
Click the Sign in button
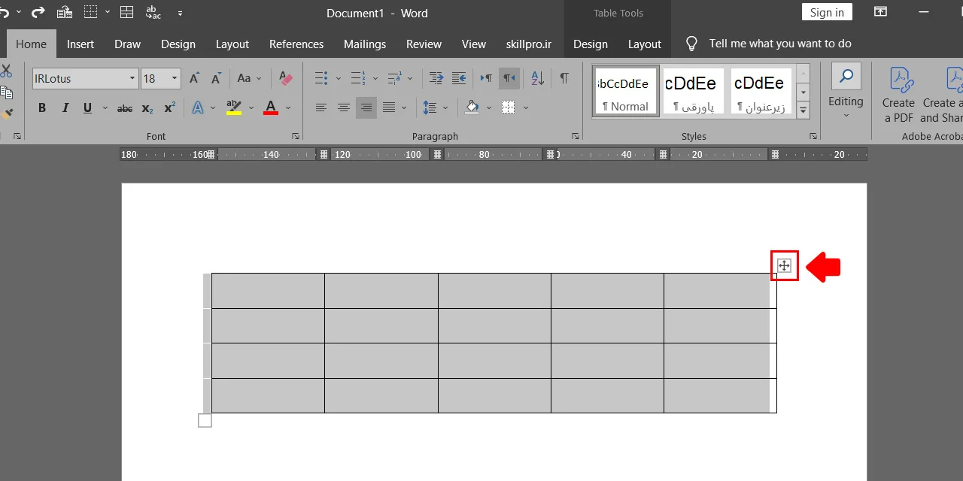(x=828, y=12)
